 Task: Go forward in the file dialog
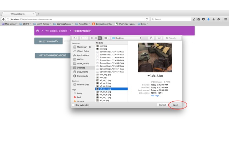[x=86, y=38]
